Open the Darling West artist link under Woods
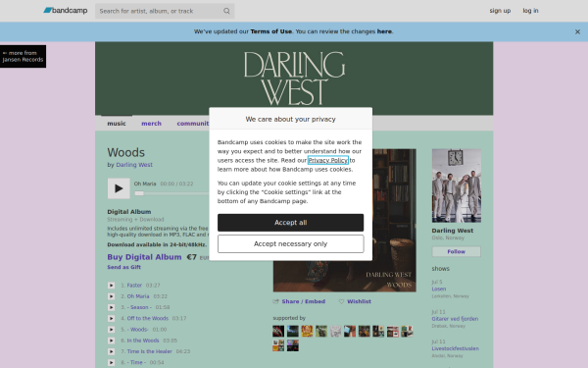The image size is (588, 368). tap(134, 165)
